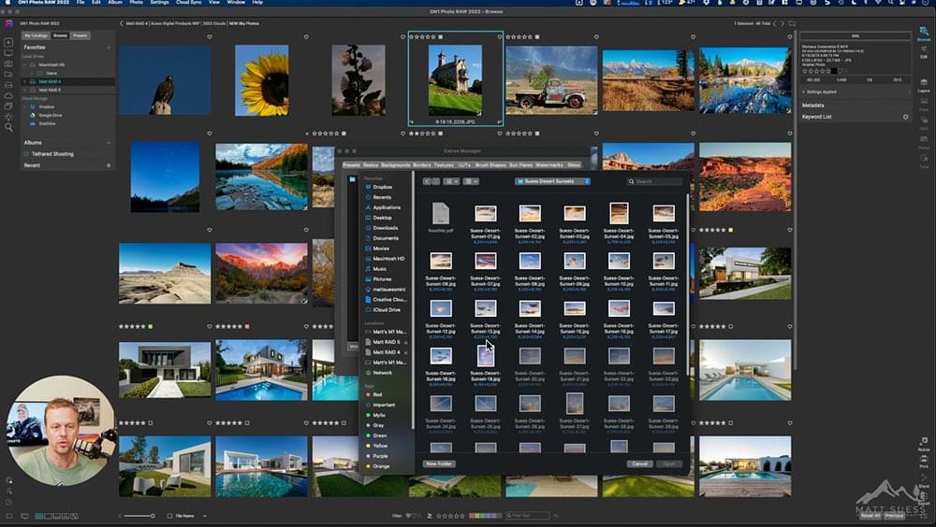Click the New Folder button

pyautogui.click(x=439, y=463)
